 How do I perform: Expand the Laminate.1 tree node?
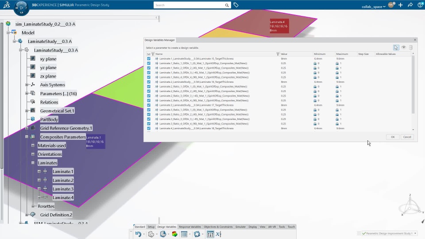[x=39, y=171]
